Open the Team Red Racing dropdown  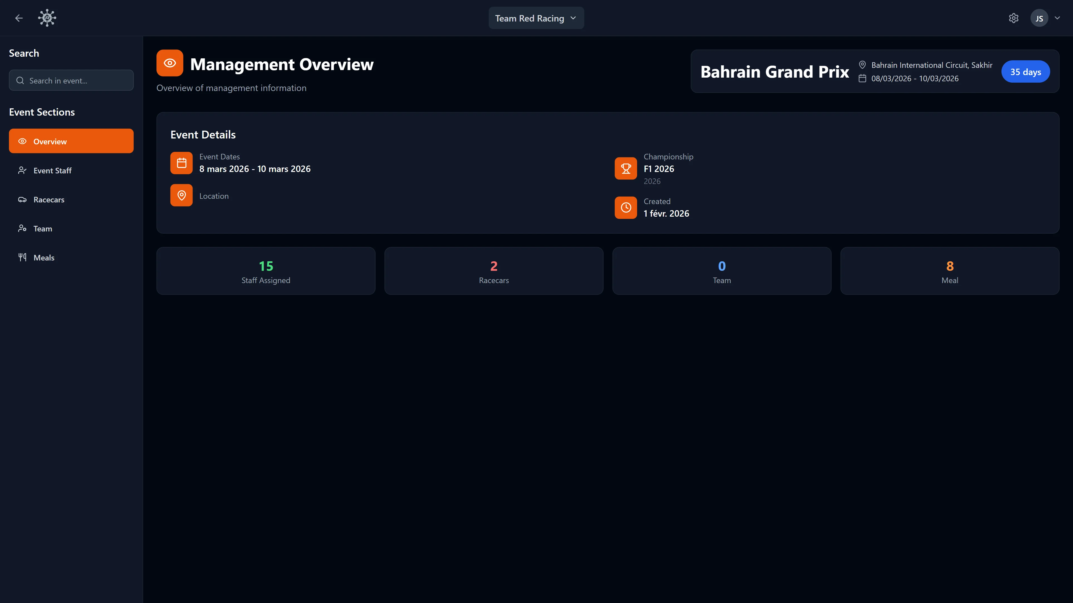tap(536, 18)
